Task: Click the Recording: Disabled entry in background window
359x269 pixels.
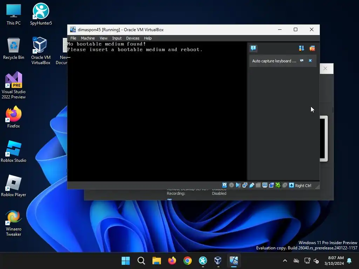Action: tap(196, 193)
